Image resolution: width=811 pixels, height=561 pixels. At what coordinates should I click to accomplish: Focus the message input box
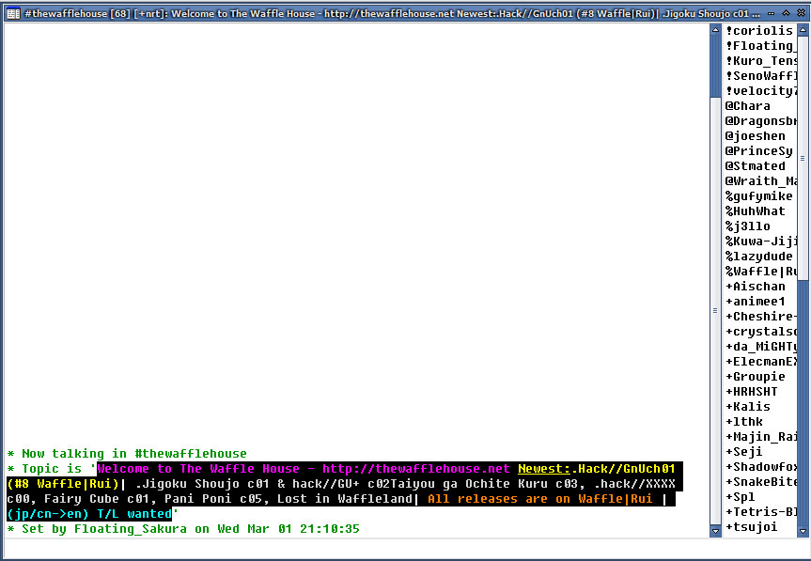click(404, 548)
